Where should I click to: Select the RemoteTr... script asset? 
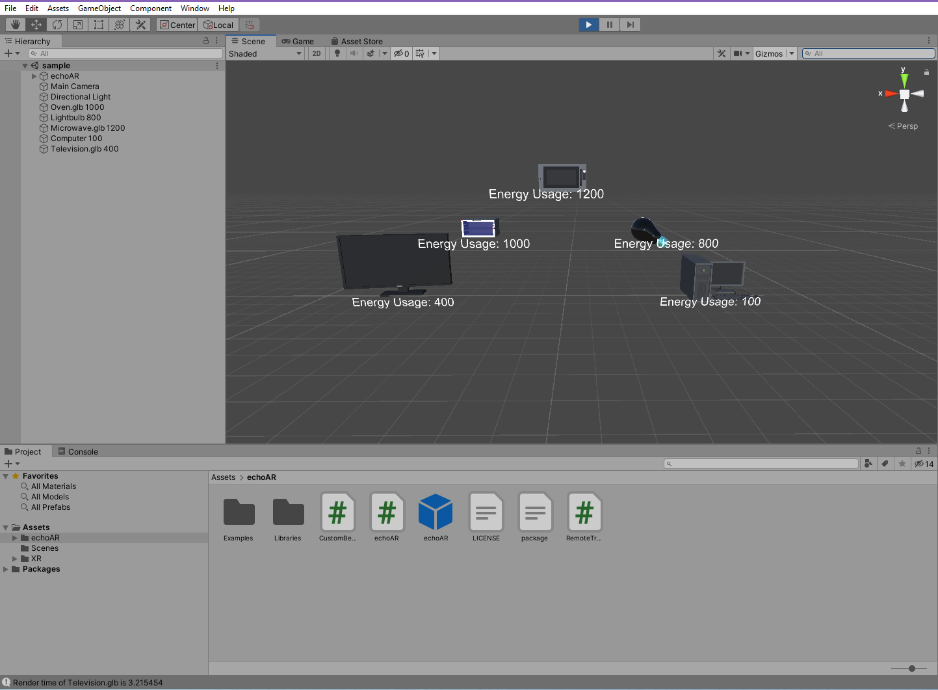(584, 518)
